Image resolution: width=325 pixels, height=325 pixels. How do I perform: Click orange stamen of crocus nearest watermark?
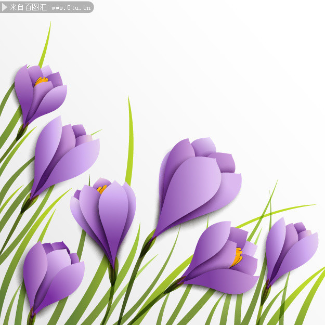[41, 81]
